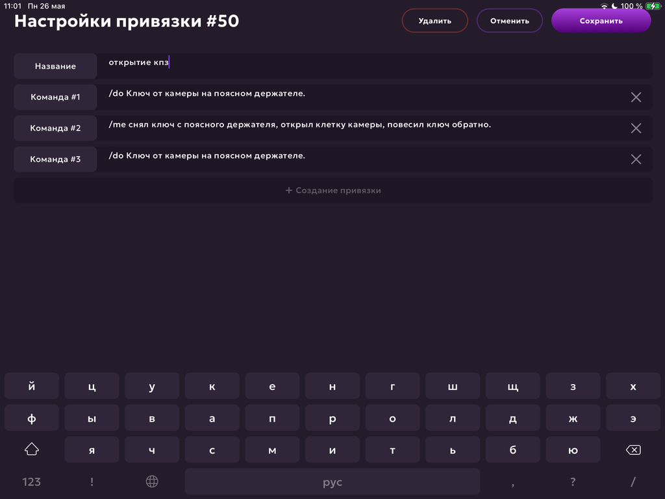
Task: Tap the backspace key icon
Action: (x=633, y=450)
